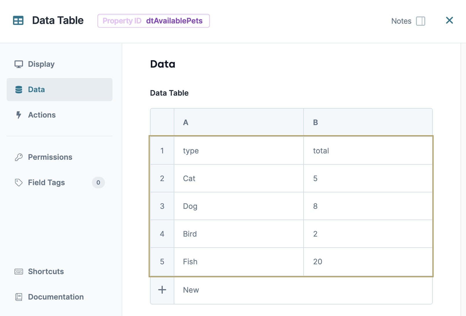Click the New row cell
This screenshot has width=466, height=316.
(x=303, y=290)
